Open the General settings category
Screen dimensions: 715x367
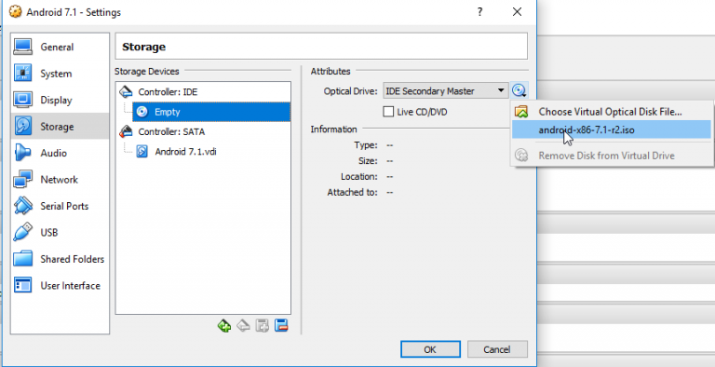pos(60,47)
